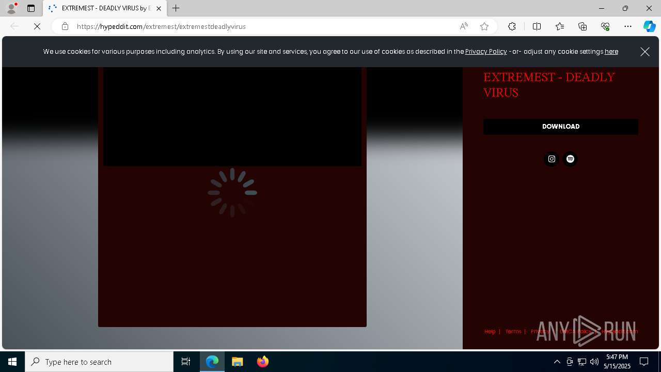
Task: Open the Help footer link
Action: pyautogui.click(x=490, y=332)
